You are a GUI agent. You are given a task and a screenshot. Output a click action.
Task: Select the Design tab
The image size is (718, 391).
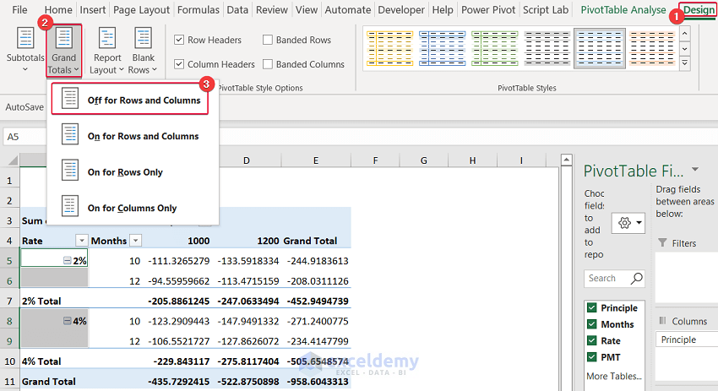pyautogui.click(x=699, y=9)
